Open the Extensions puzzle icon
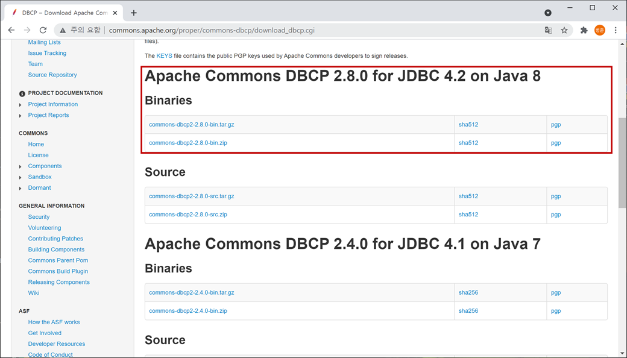The height and width of the screenshot is (358, 627). pos(584,30)
